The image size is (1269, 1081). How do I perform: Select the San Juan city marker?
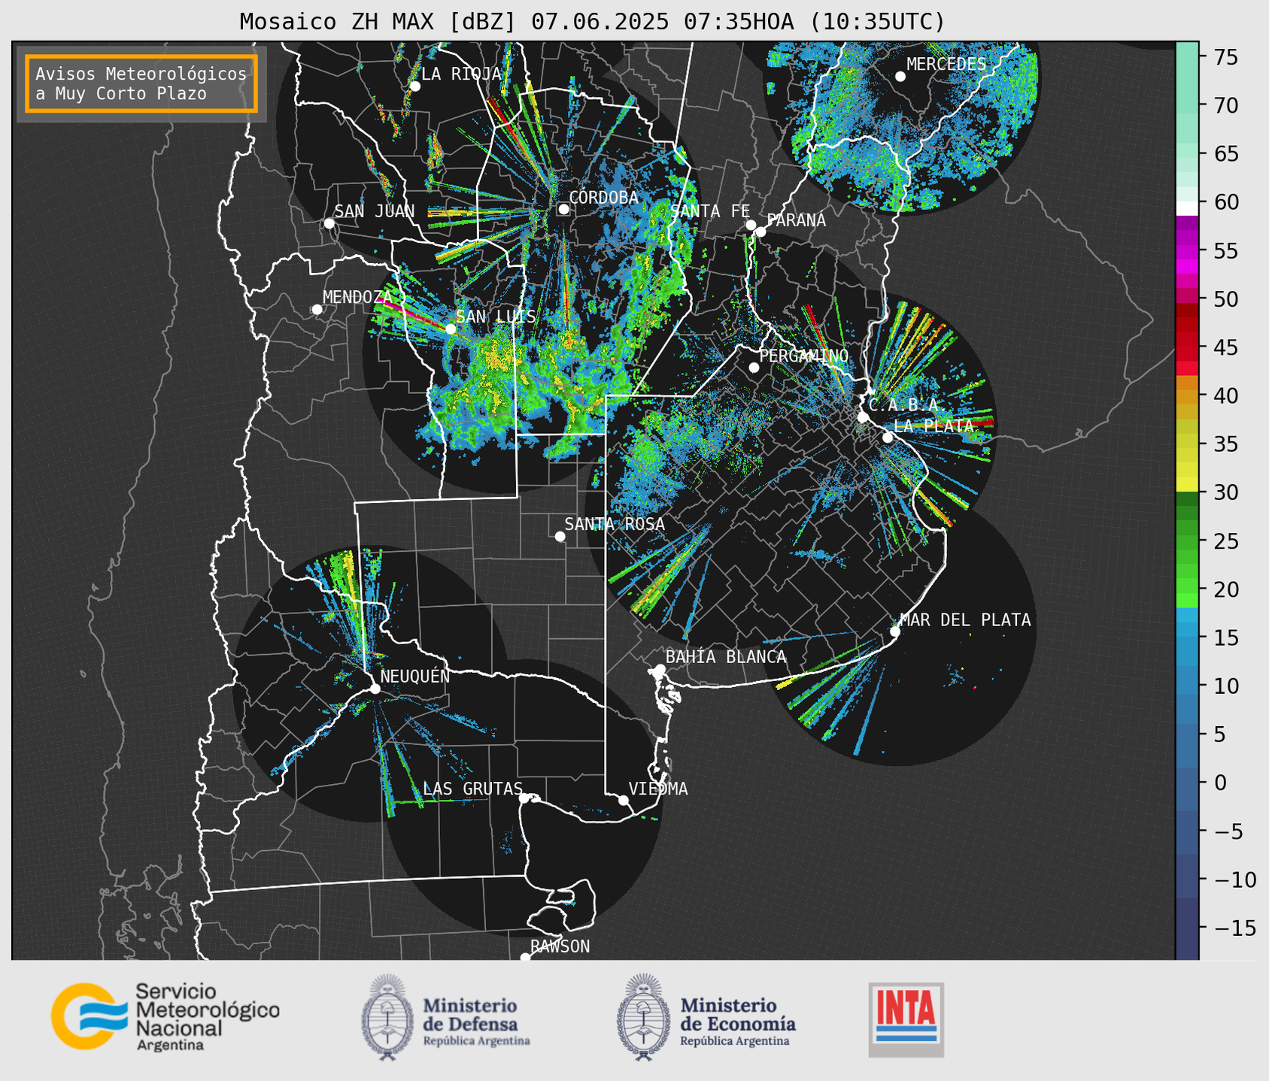(329, 223)
